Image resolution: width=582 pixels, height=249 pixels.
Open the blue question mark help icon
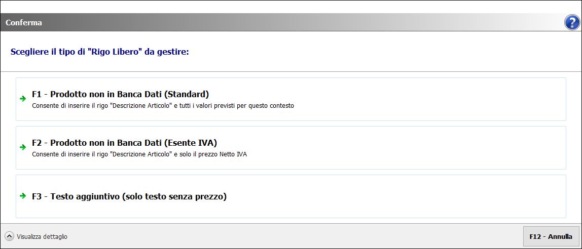tap(572, 22)
